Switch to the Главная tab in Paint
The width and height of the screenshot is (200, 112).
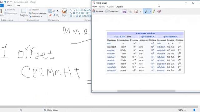9,6
